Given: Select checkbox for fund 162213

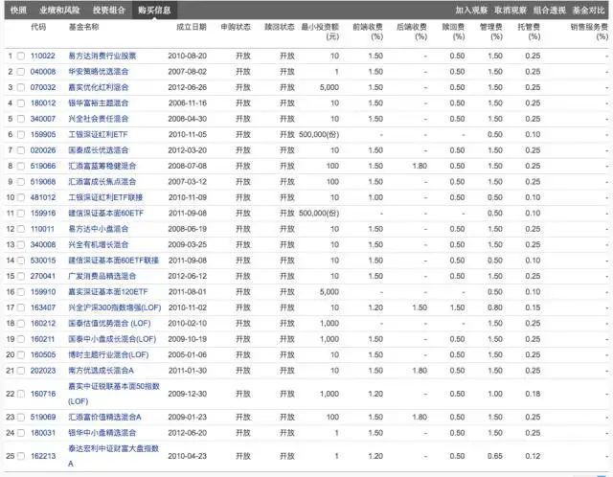Looking at the screenshot, I should click(x=21, y=456).
